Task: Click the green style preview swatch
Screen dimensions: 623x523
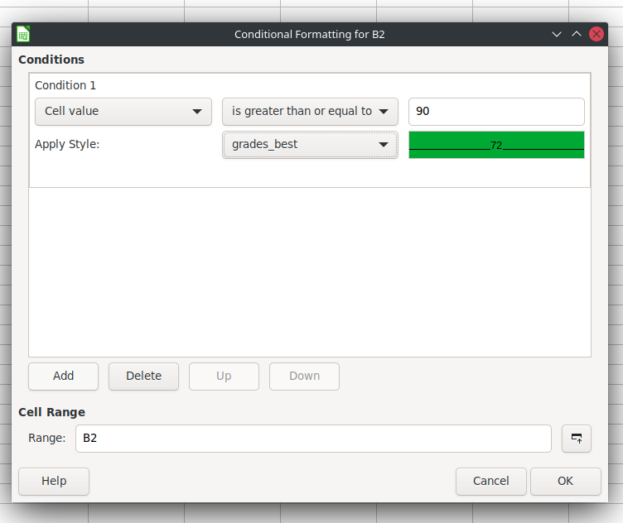Action: pyautogui.click(x=496, y=145)
